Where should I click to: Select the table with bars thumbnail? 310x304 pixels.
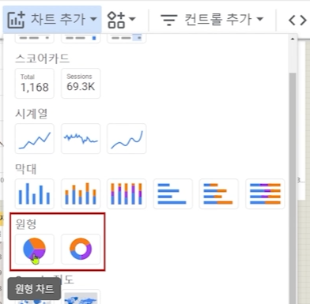[81, 39]
